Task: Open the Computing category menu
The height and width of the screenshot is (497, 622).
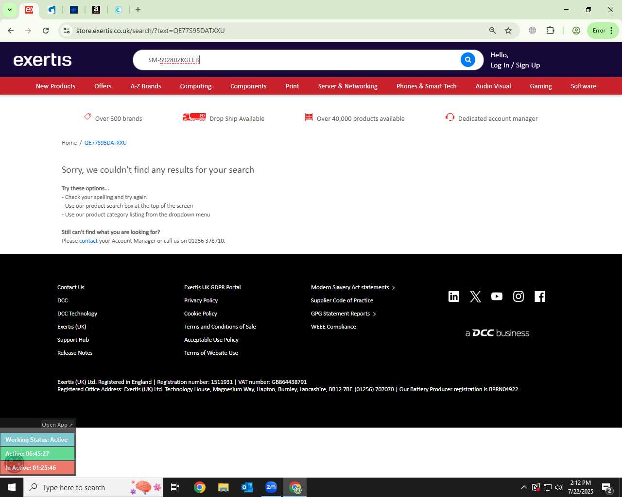Action: point(196,86)
